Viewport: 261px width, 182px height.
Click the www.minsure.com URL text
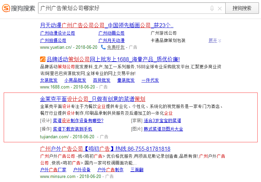point(58,176)
